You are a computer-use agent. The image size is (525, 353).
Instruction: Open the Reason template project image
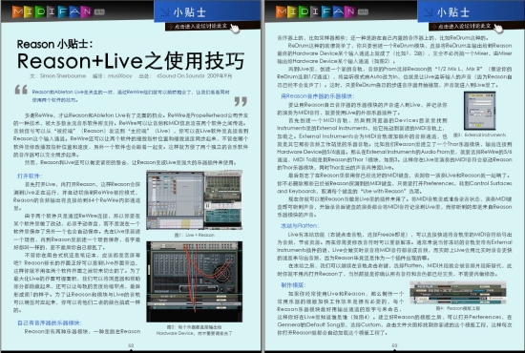pos(457,293)
